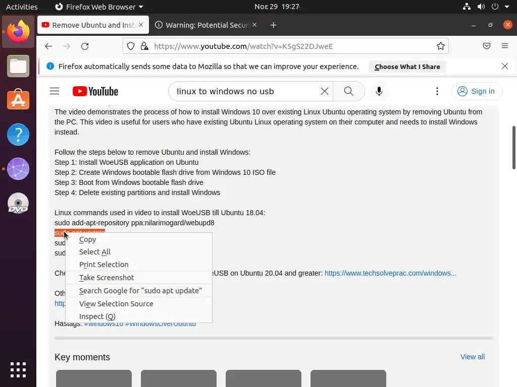This screenshot has width=517, height=387.
Task: Bookmark this page with the star icon
Action: (x=440, y=46)
